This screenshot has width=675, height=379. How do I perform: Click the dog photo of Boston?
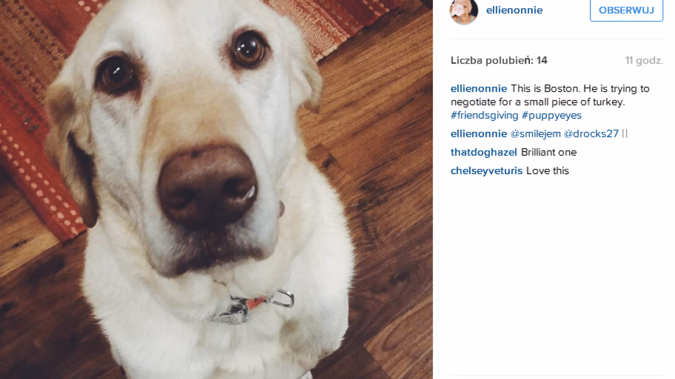click(x=216, y=189)
